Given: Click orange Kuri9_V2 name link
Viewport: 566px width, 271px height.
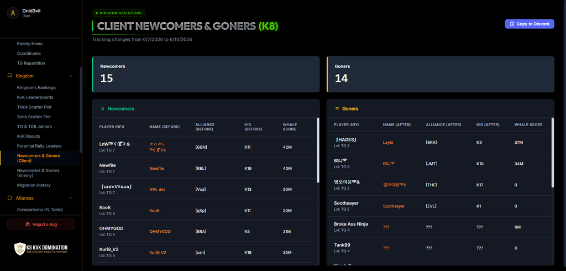Looking at the screenshot, I should (x=158, y=253).
